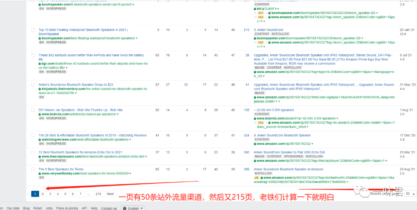Open The 26 Best & Affordable Bluetooth Speakers title

(x=93, y=135)
